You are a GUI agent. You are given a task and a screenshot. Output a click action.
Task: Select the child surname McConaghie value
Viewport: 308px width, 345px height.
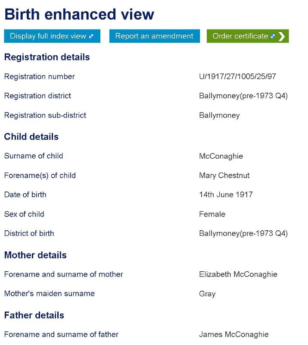click(221, 156)
